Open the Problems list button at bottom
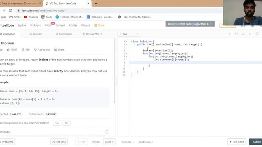This screenshot has height=147, width=262. click(x=7, y=142)
